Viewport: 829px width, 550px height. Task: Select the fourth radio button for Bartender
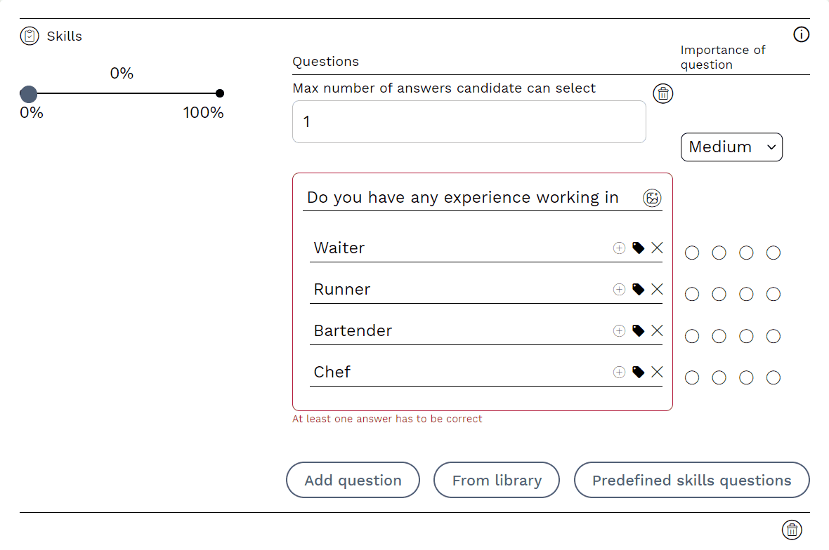tap(773, 337)
